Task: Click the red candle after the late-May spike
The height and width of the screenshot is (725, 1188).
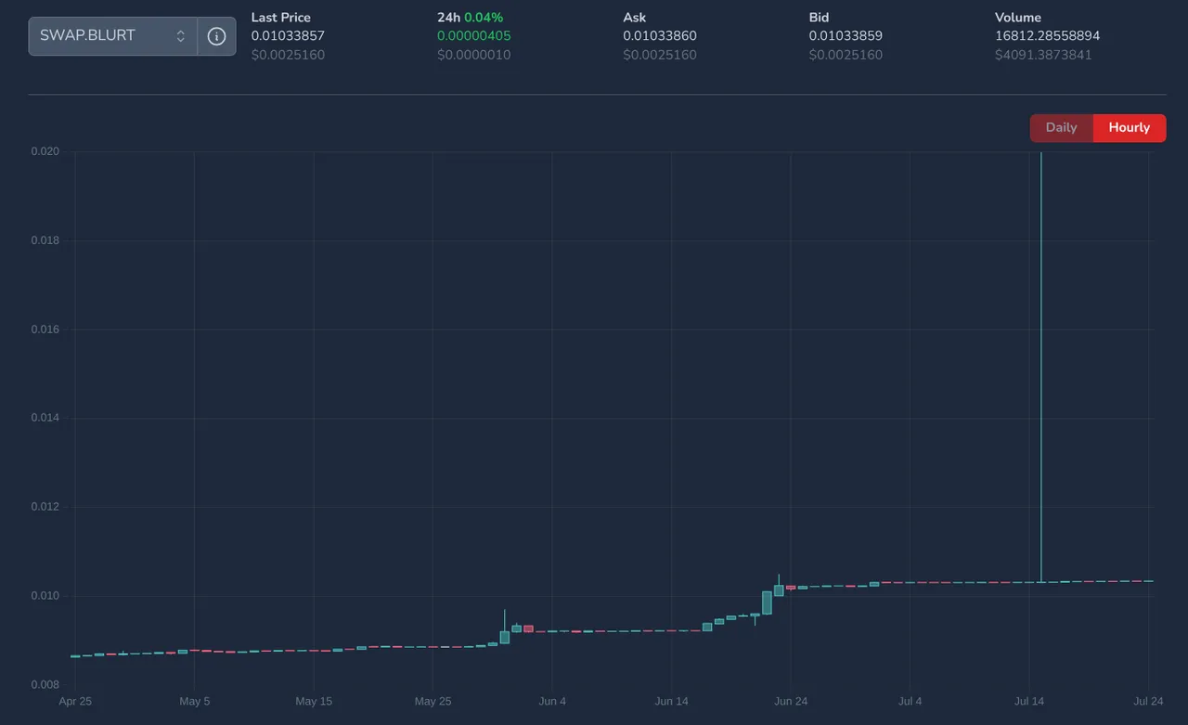Action: pos(528,628)
